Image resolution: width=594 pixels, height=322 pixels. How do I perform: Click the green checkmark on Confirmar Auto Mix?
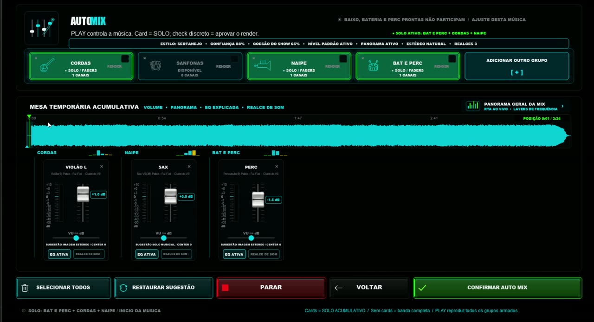(x=422, y=288)
